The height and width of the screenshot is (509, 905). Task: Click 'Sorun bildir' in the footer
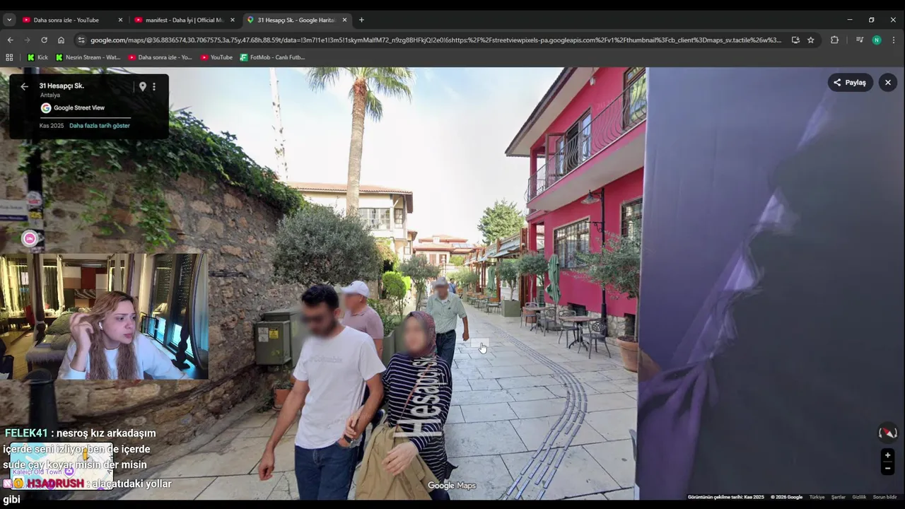click(884, 497)
